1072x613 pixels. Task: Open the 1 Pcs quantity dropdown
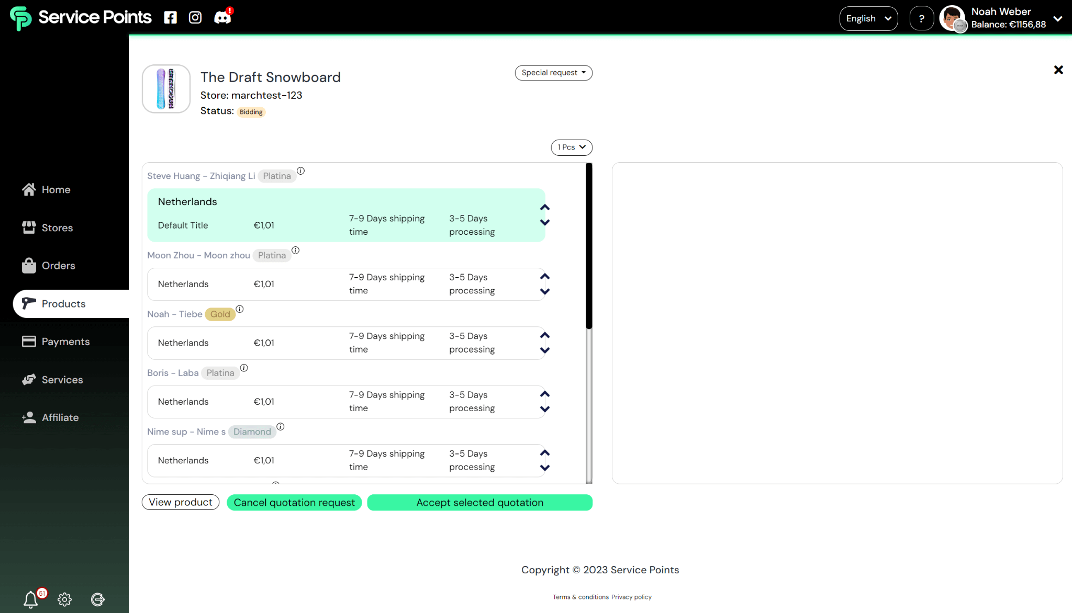(571, 147)
